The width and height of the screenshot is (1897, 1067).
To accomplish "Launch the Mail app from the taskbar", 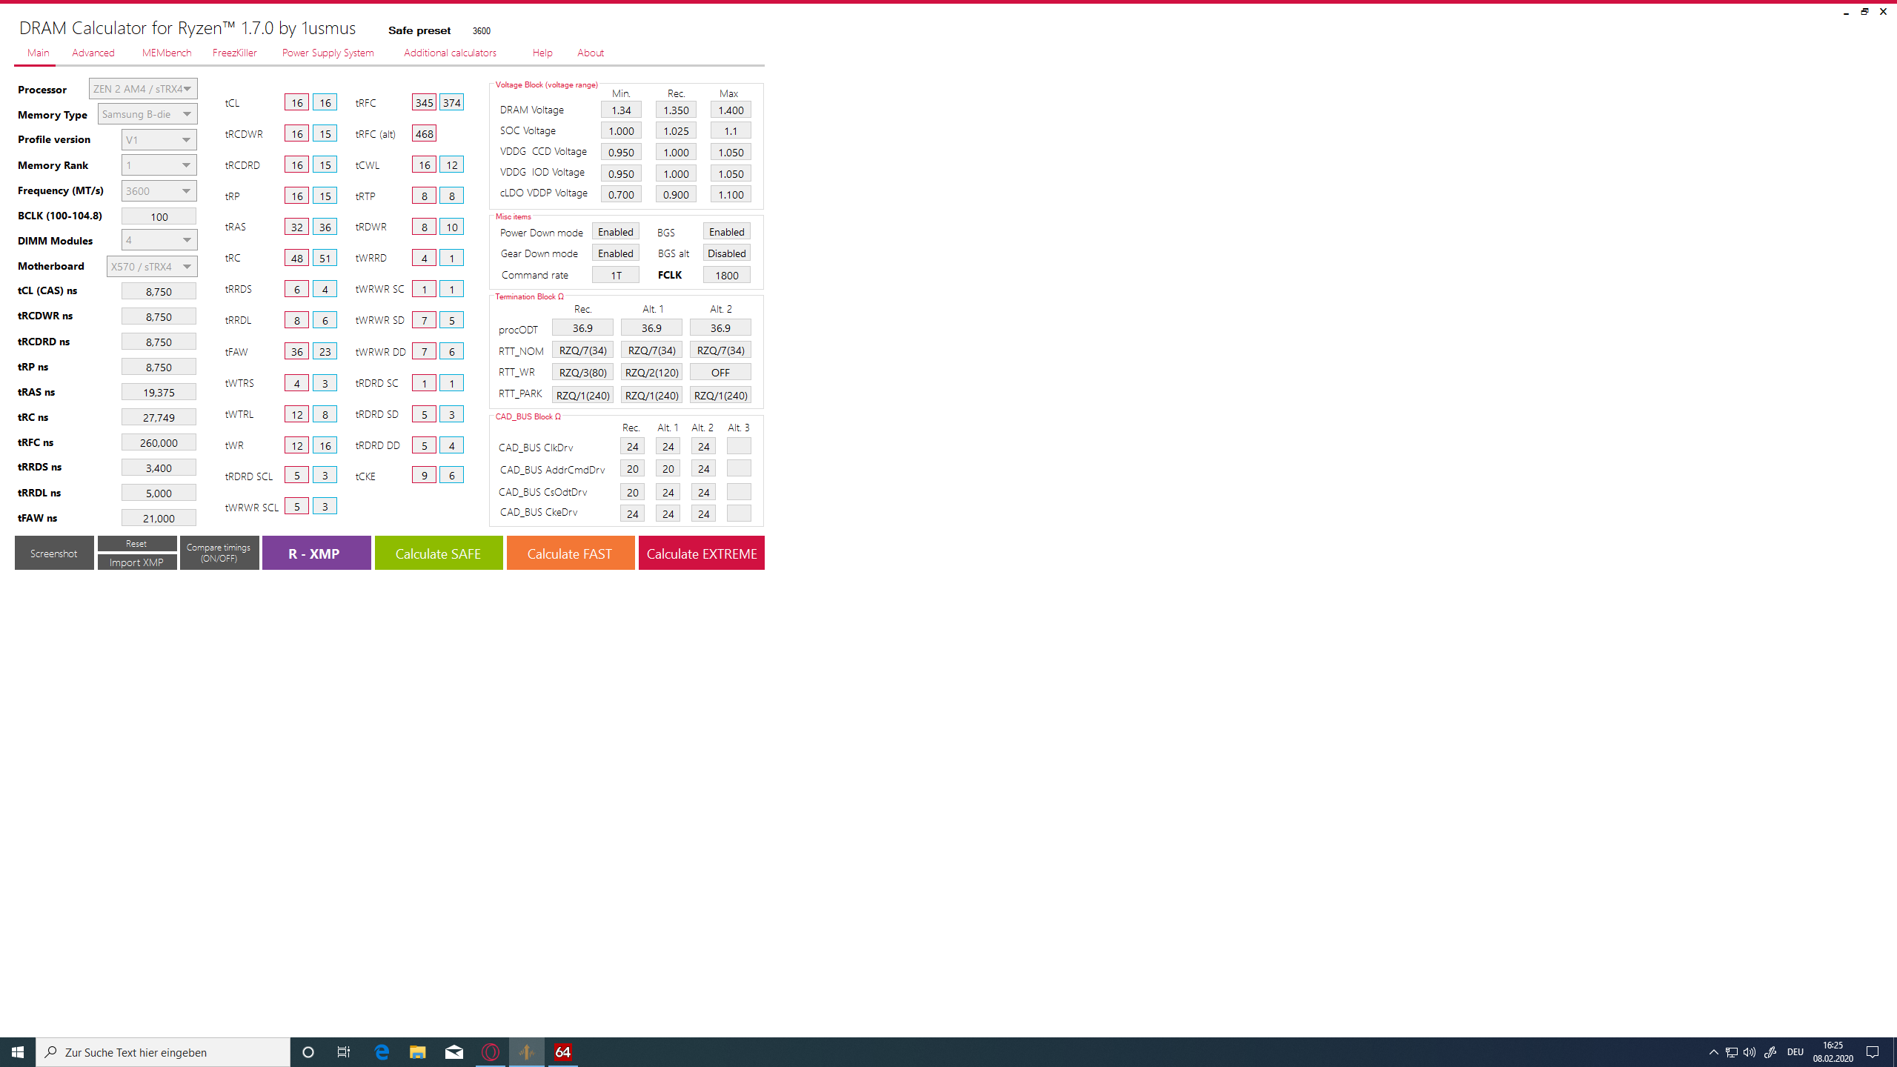I will click(x=454, y=1051).
